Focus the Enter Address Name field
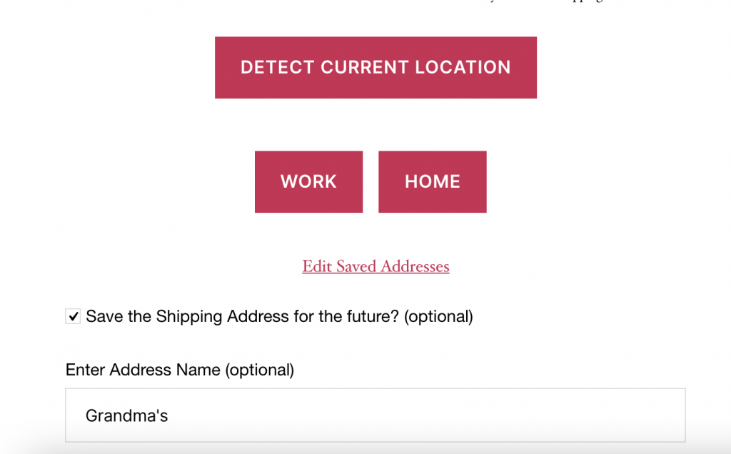731x454 pixels. click(x=375, y=415)
